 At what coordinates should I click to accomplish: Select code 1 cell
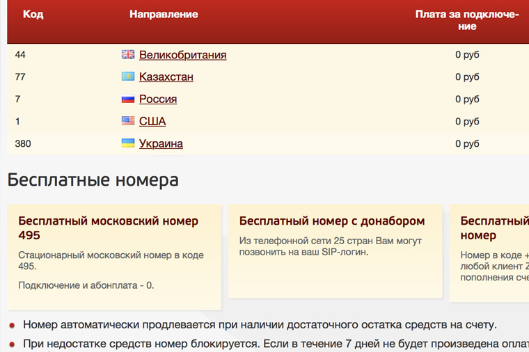coord(17,121)
